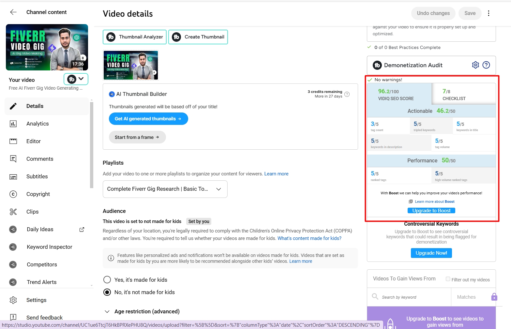Click the Send feedback icon
Screen dimensions: 511x329
(x=13, y=317)
